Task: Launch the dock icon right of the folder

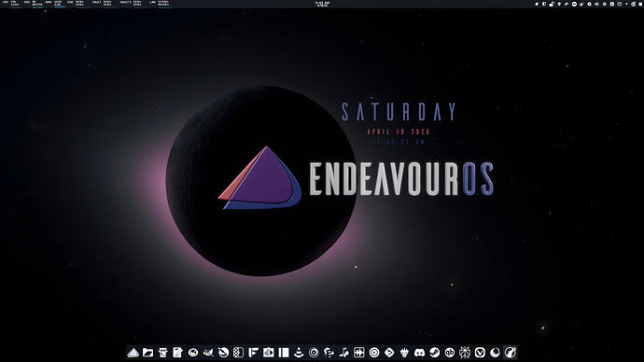Action: pos(163,352)
